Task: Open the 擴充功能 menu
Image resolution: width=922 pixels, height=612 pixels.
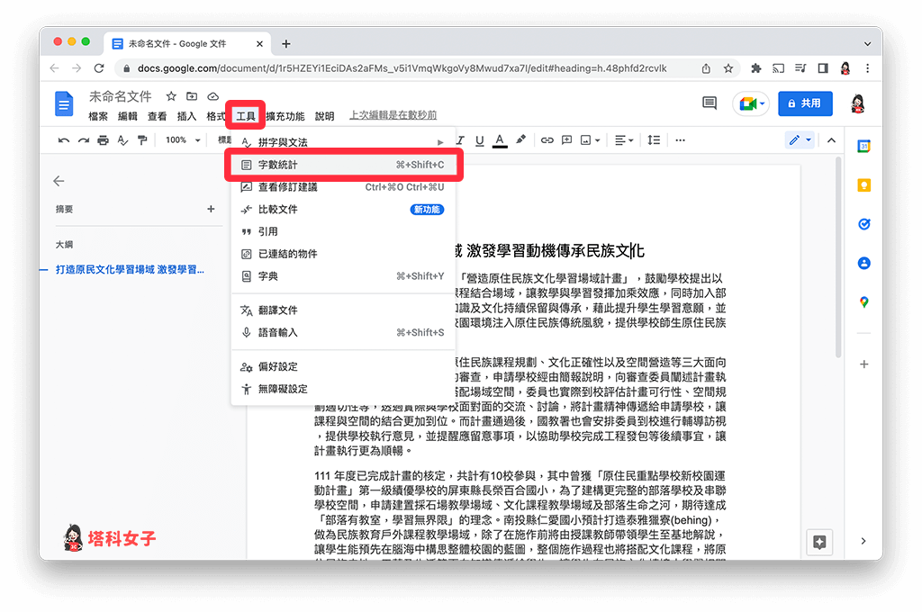Action: 284,115
